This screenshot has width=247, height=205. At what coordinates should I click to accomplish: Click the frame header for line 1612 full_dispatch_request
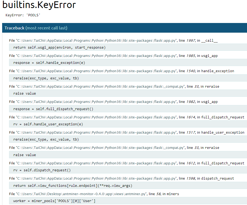(127, 163)
